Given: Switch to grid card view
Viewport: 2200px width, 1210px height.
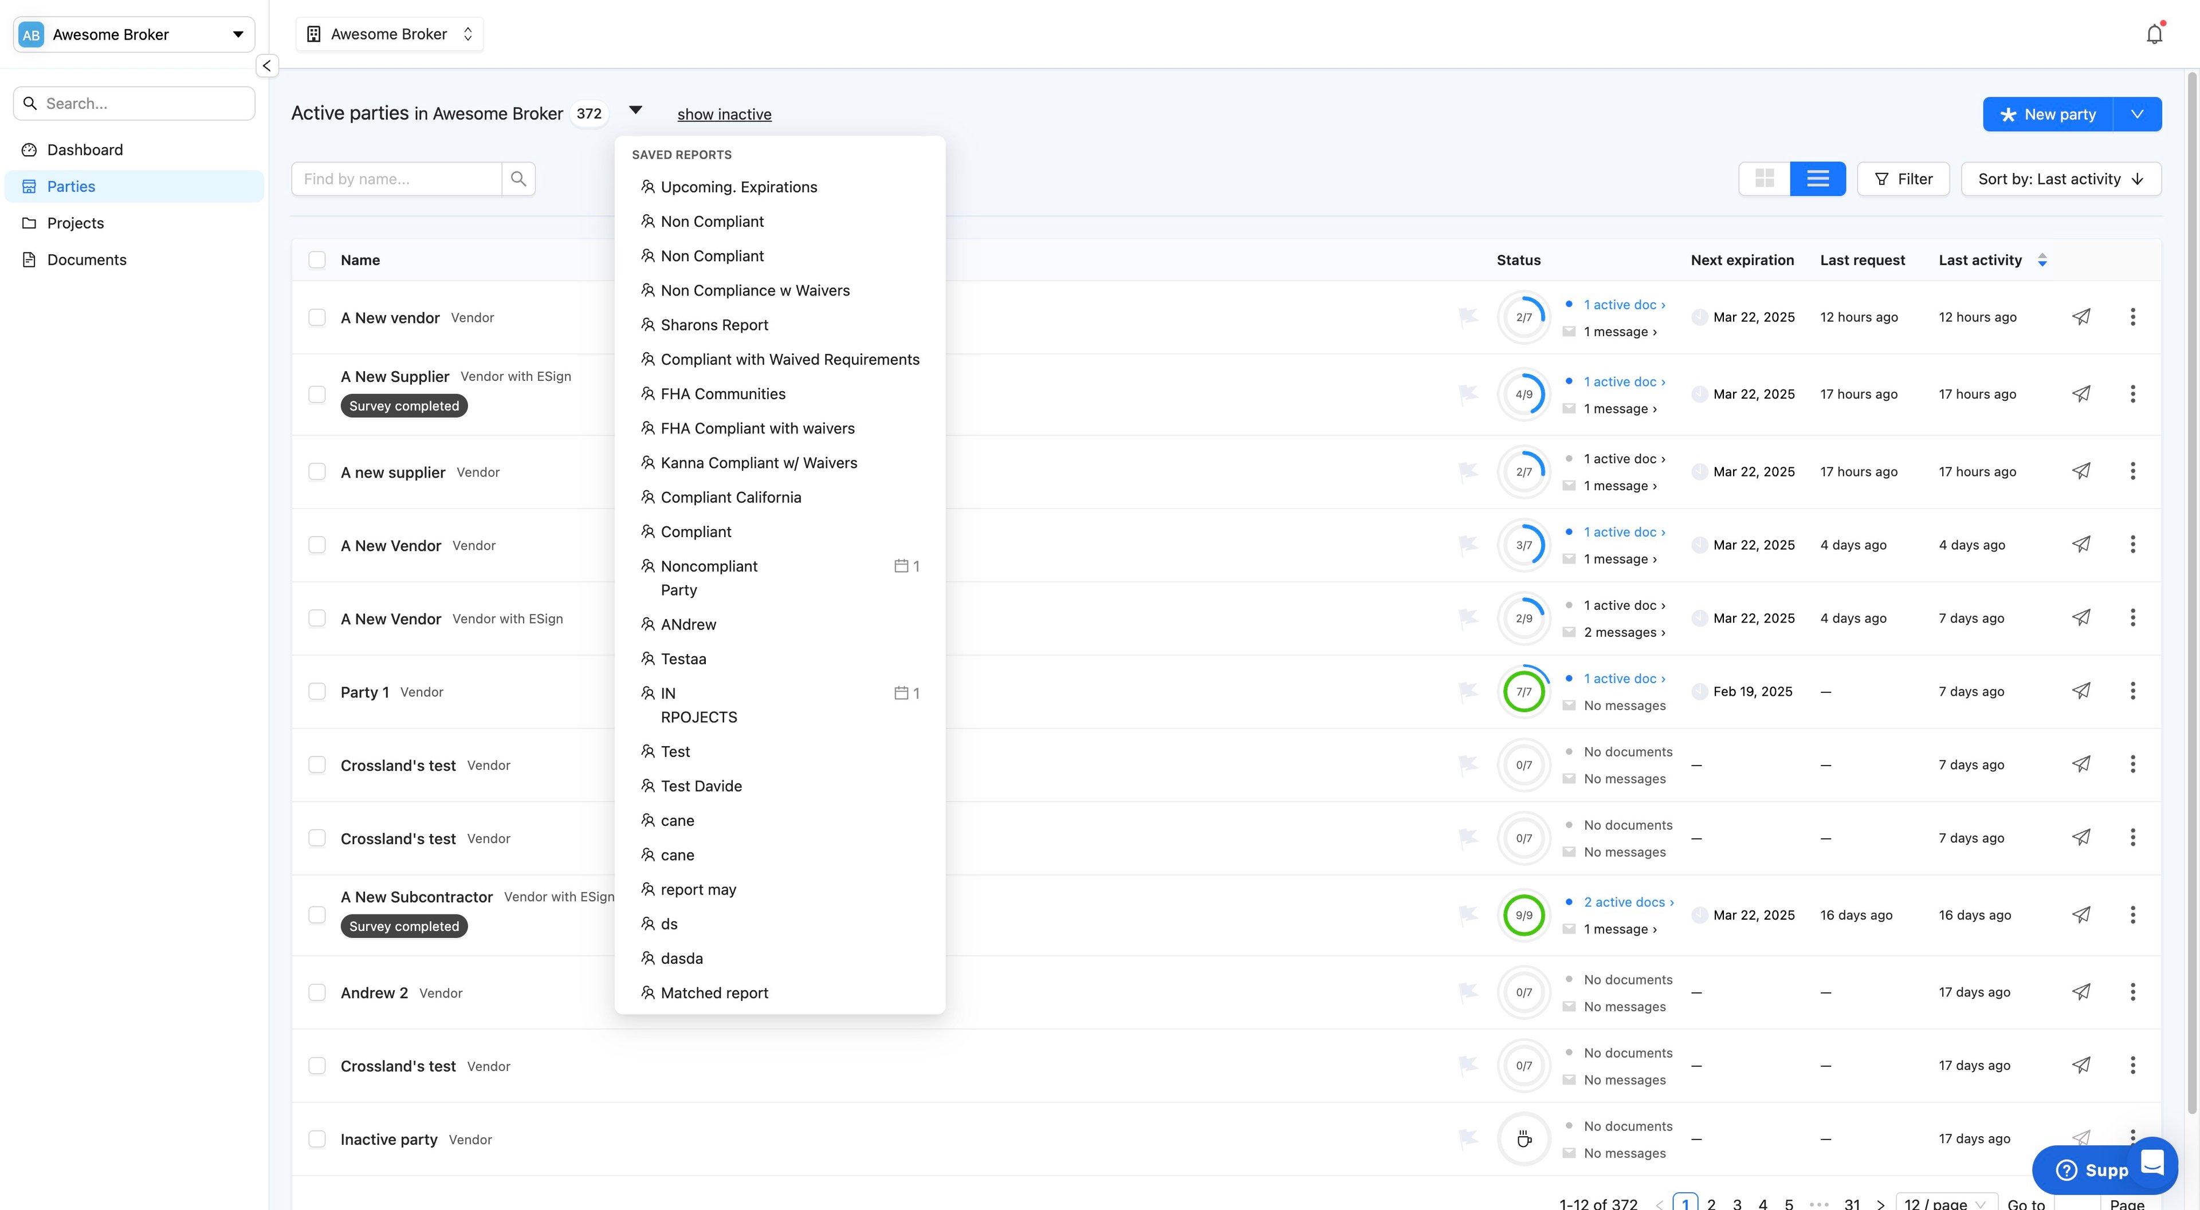Looking at the screenshot, I should click(x=1765, y=179).
